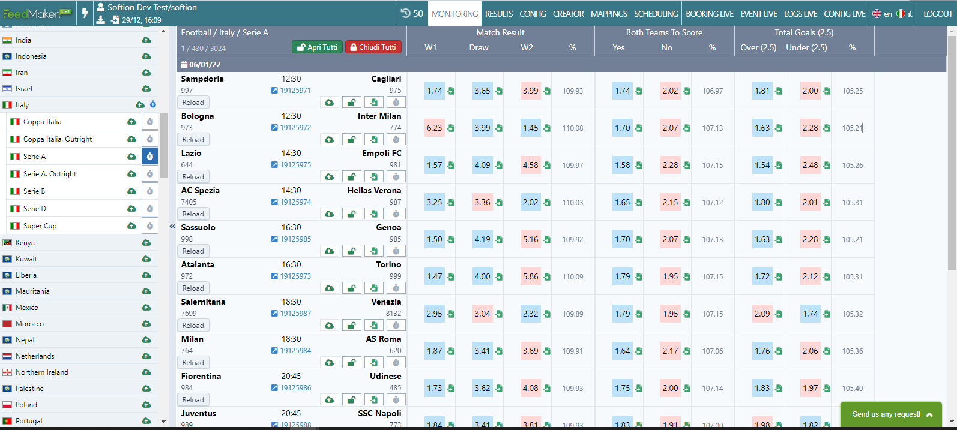Click export icon beside Fiorentina Under odds 1.97
This screenshot has height=430, width=957.
click(x=827, y=389)
